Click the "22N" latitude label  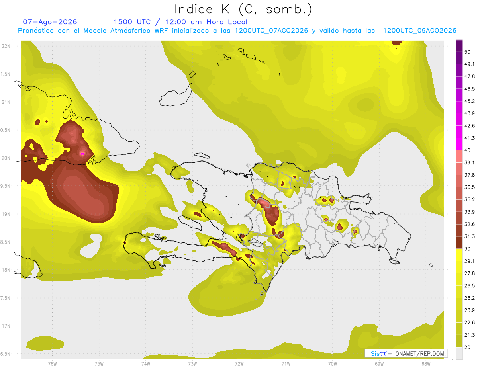[x=6, y=46]
